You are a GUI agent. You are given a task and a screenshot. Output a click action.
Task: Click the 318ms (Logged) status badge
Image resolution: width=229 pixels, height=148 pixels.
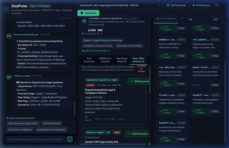point(168,111)
